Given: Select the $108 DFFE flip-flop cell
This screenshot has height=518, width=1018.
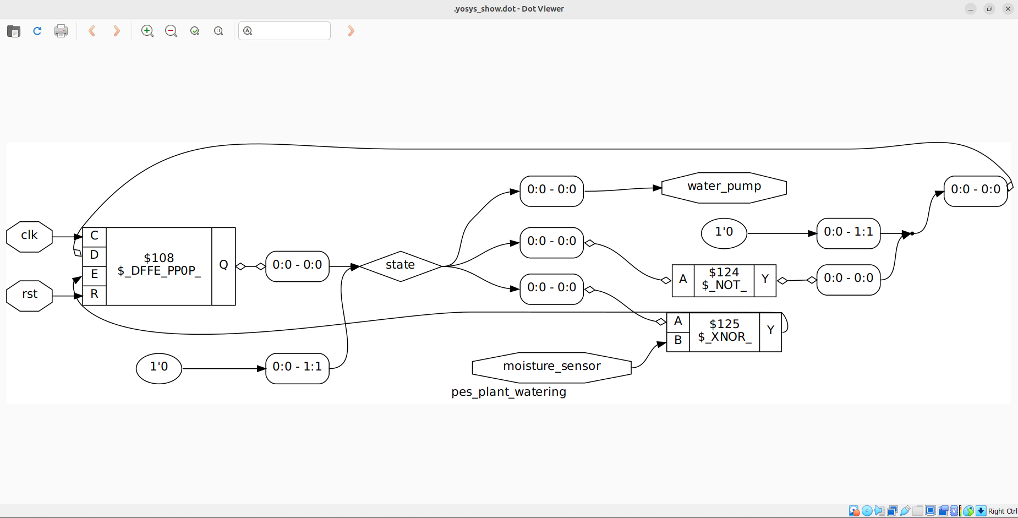Looking at the screenshot, I should click(x=158, y=265).
